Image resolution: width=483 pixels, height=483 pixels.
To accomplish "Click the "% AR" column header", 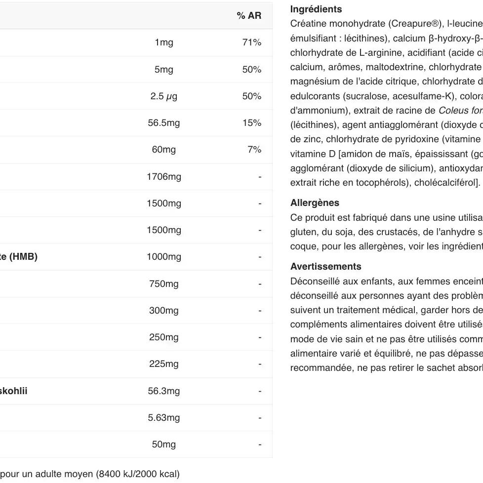I will pyautogui.click(x=249, y=16).
